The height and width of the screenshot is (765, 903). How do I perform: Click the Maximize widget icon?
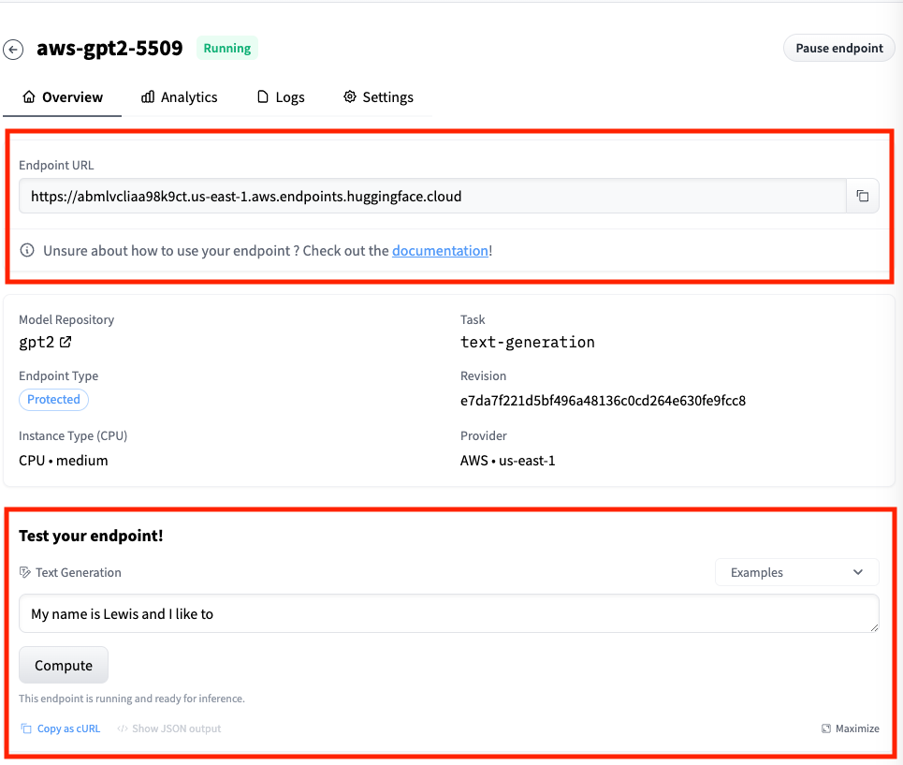(x=826, y=728)
